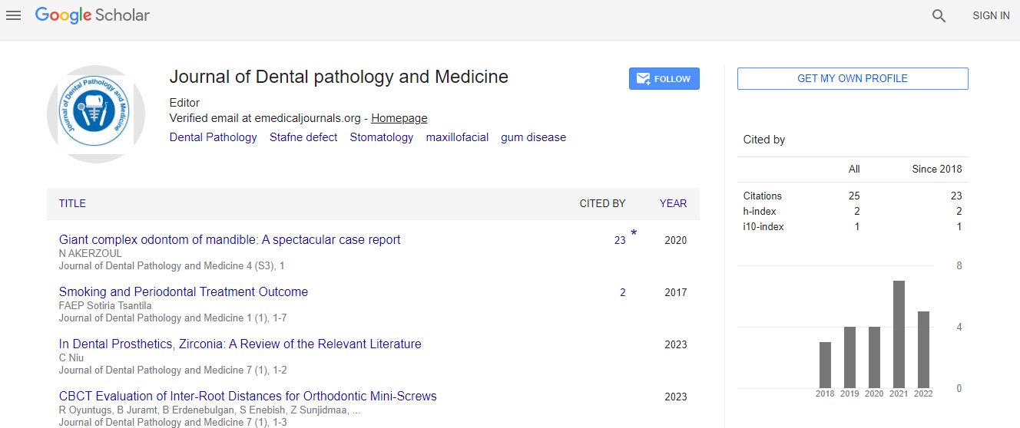Click Get My Own Profile button

click(x=852, y=79)
